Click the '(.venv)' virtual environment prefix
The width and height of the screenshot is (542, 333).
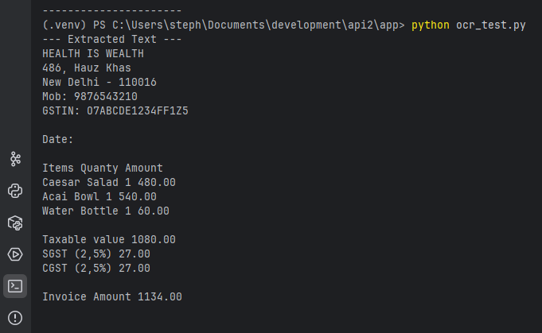click(64, 25)
